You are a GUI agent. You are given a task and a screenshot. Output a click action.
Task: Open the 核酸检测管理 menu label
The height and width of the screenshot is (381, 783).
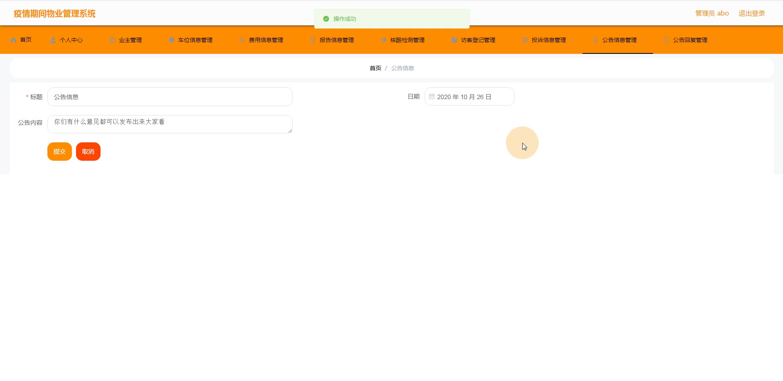click(x=407, y=40)
